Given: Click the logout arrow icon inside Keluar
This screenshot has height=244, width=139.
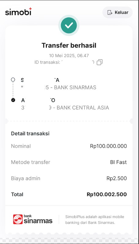Looking at the screenshot, I should pos(110,12).
